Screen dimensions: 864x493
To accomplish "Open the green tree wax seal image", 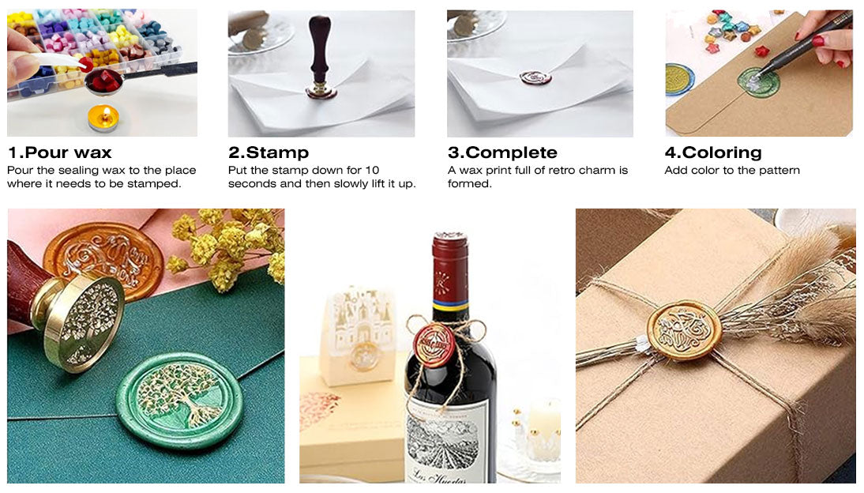I will coord(146,346).
